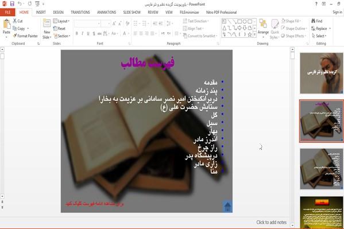Open PowerPoint Help question mark
The width and height of the screenshot is (344, 229).
point(316,3)
